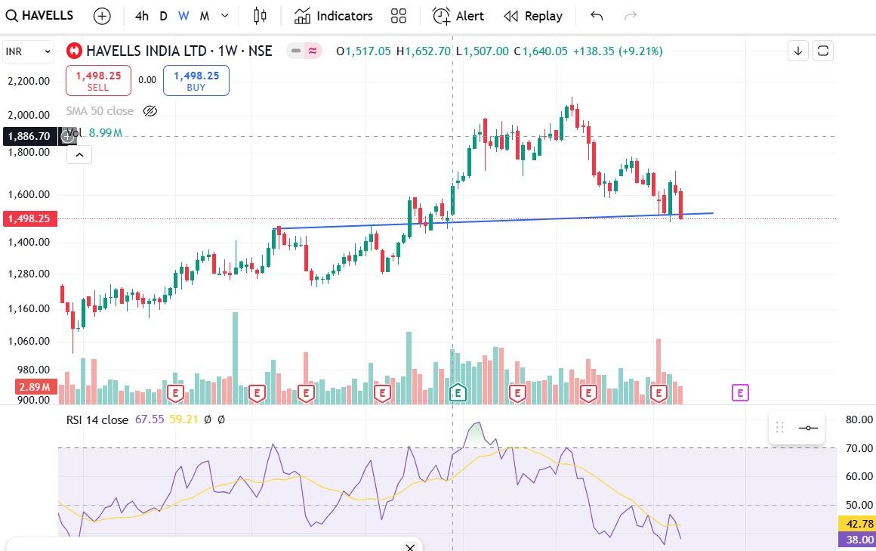Select the RSI 14 close legend
This screenshot has width=876, height=551.
pyautogui.click(x=97, y=419)
